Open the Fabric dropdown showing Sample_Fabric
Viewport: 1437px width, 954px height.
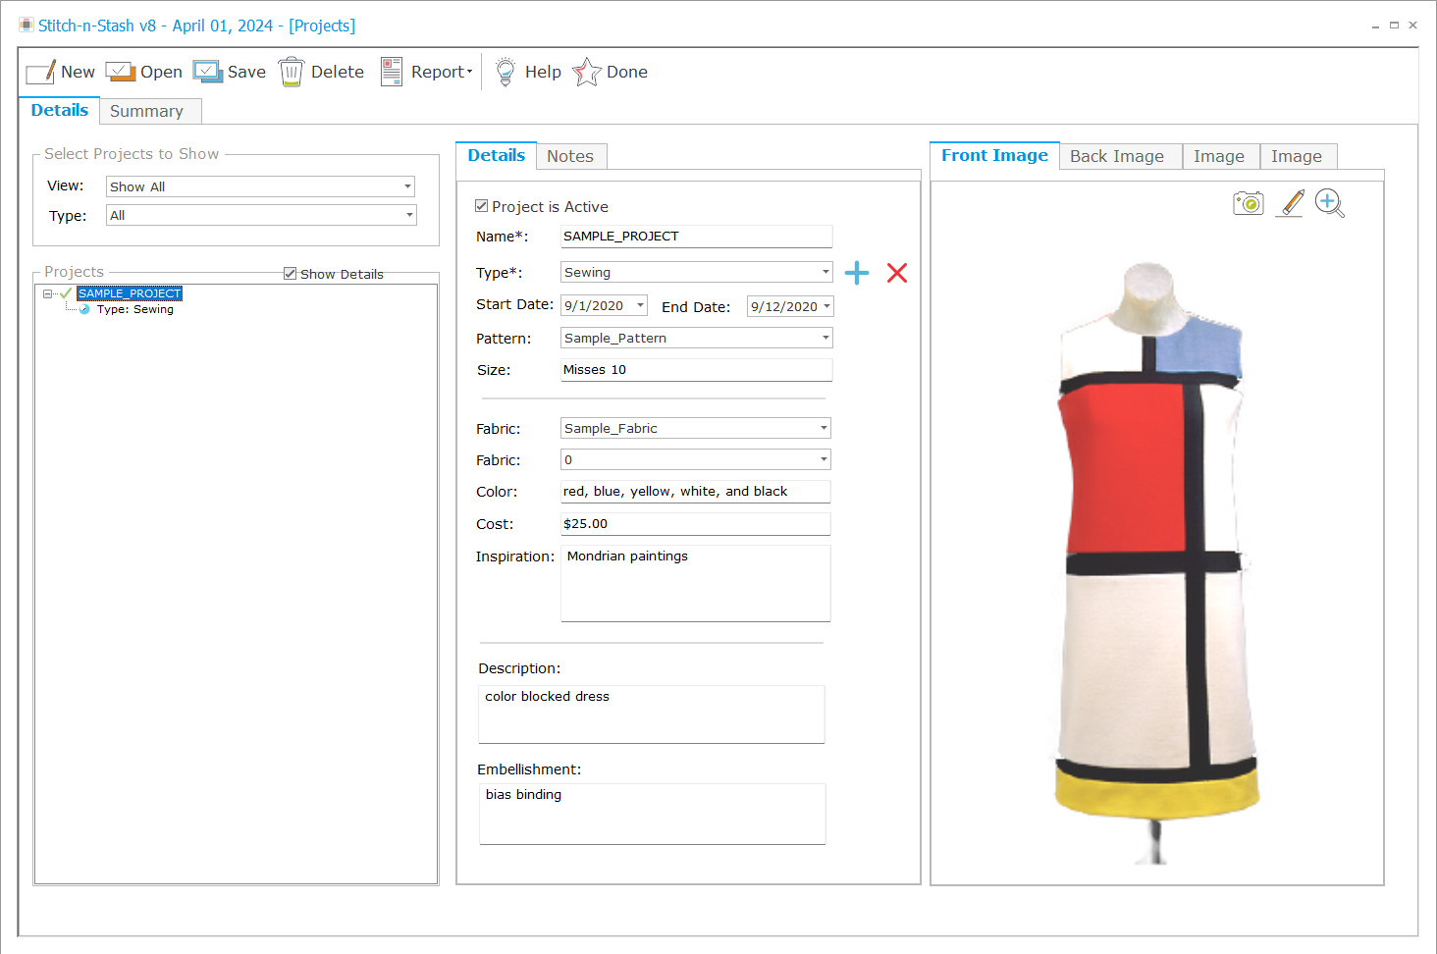pyautogui.click(x=696, y=428)
